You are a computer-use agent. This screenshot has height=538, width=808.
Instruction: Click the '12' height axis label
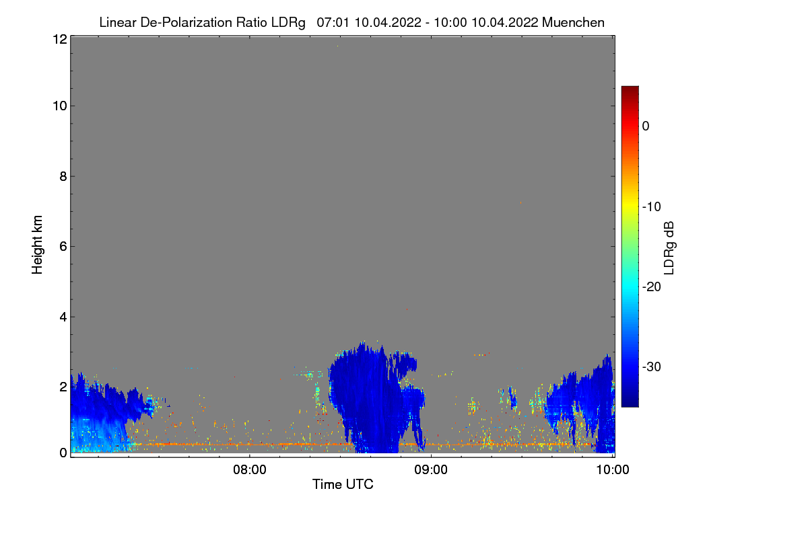click(x=59, y=39)
